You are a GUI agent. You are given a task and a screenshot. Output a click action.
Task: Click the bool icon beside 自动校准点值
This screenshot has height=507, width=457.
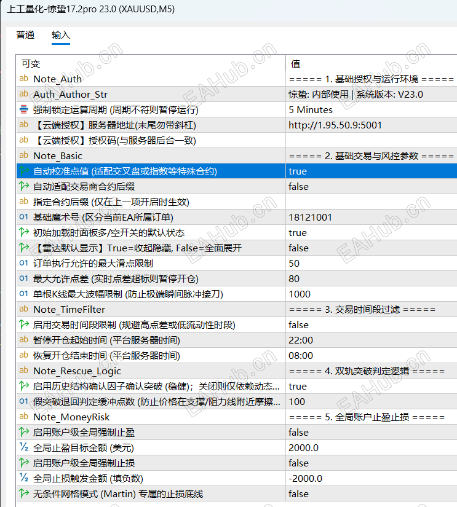(23, 171)
